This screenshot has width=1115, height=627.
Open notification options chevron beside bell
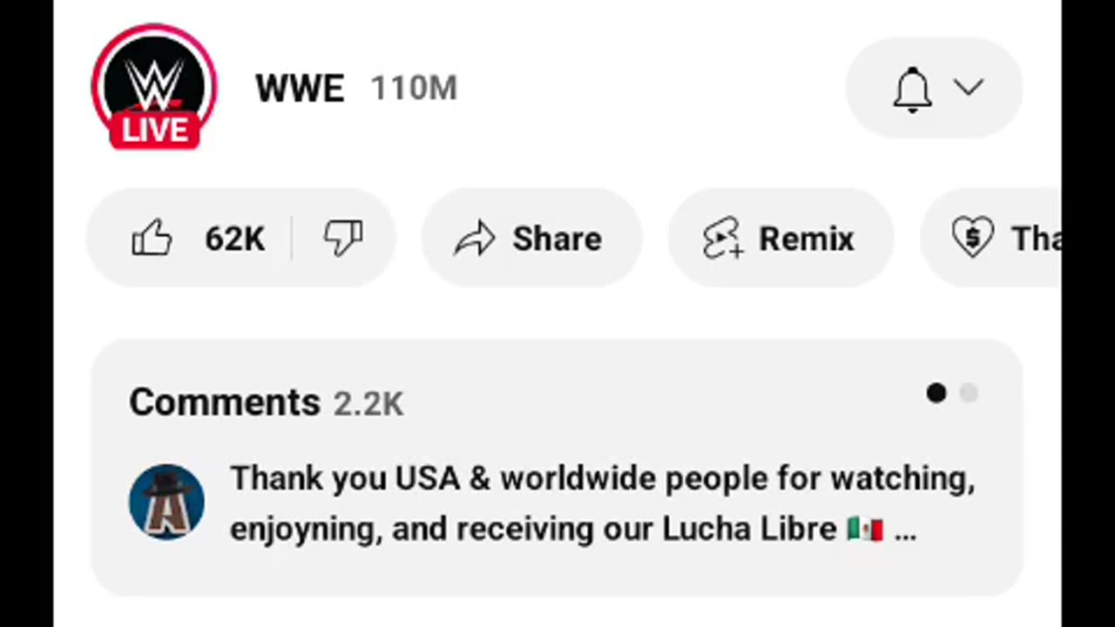pyautogui.click(x=968, y=87)
